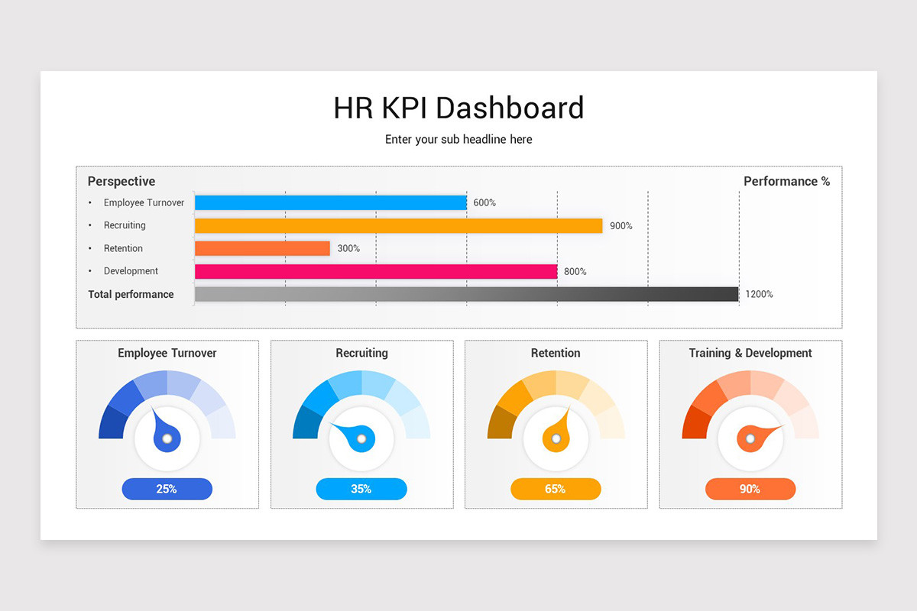Click the 90% percentage pill button
The width and height of the screenshot is (917, 611).
750,489
